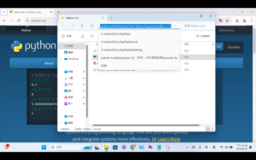Image resolution: width=256 pixels, height=160 pixels.
Task: Open the 詳細資料 details pane
Action: (x=203, y=36)
